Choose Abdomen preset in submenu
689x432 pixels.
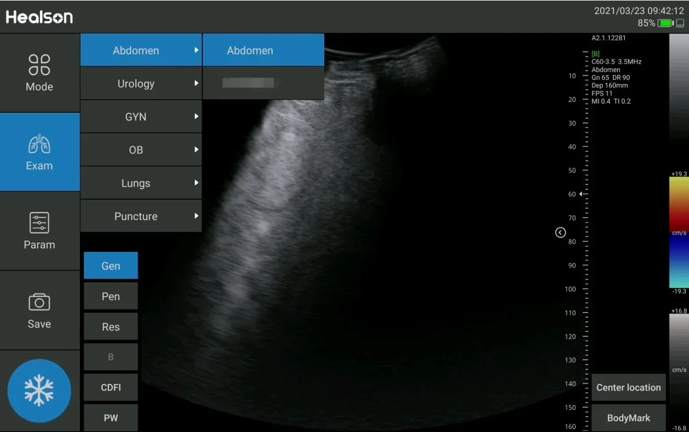coord(263,50)
